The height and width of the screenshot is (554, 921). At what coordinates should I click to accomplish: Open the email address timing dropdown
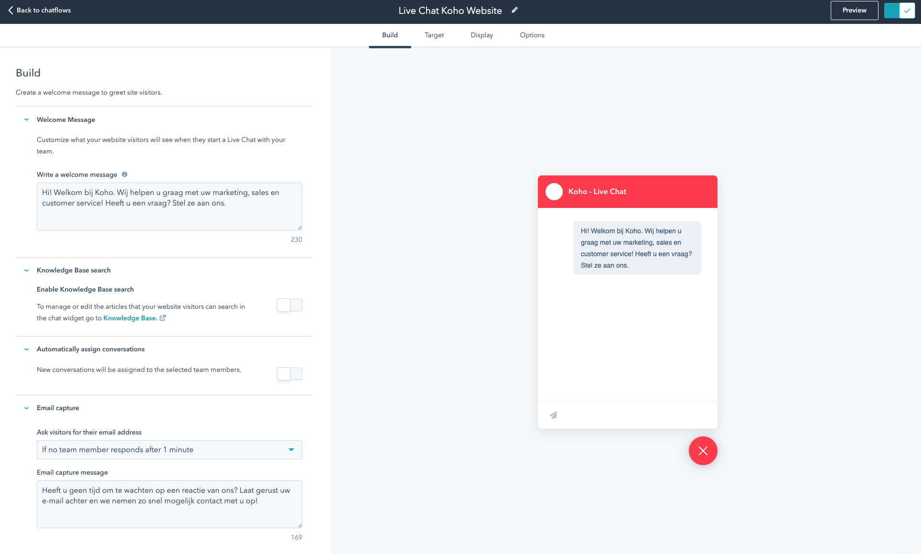[x=170, y=450]
